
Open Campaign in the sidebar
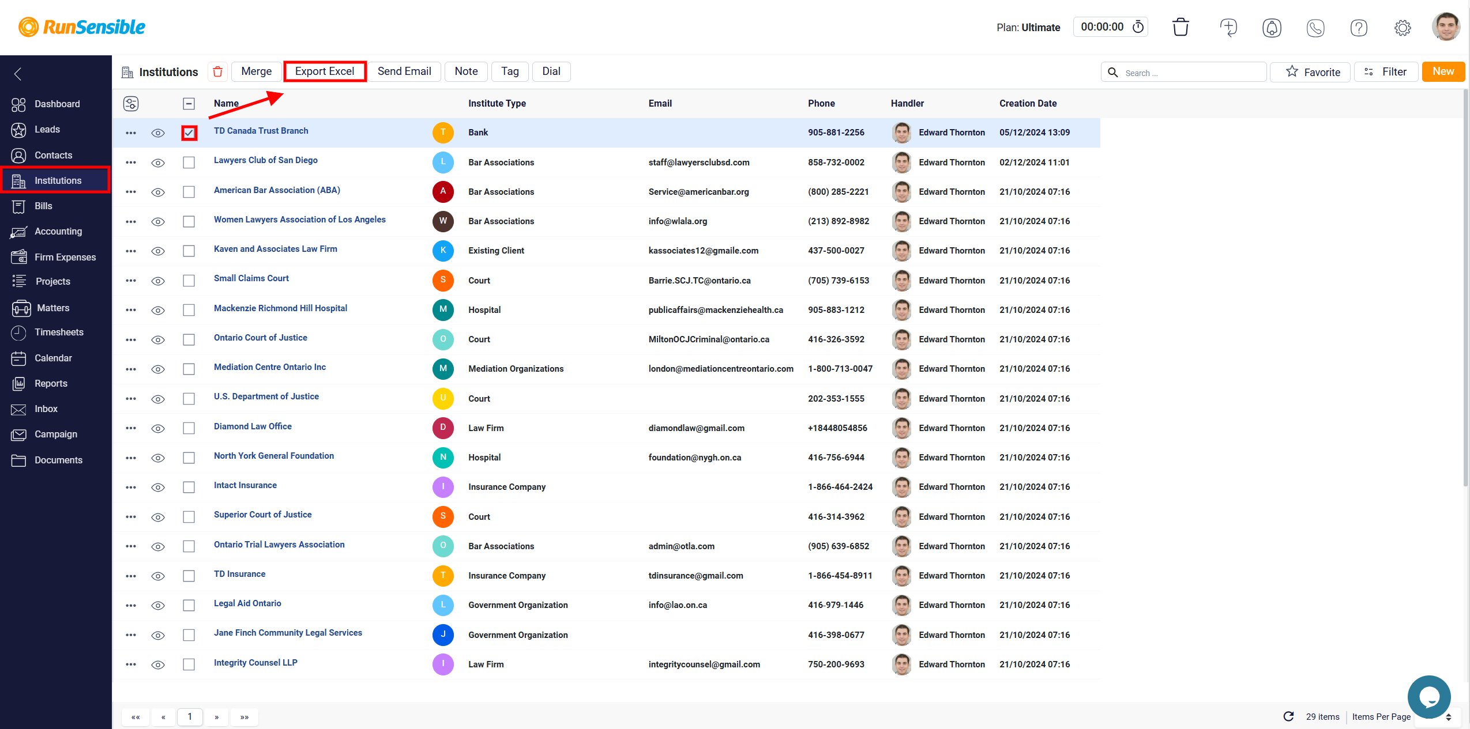(56, 434)
